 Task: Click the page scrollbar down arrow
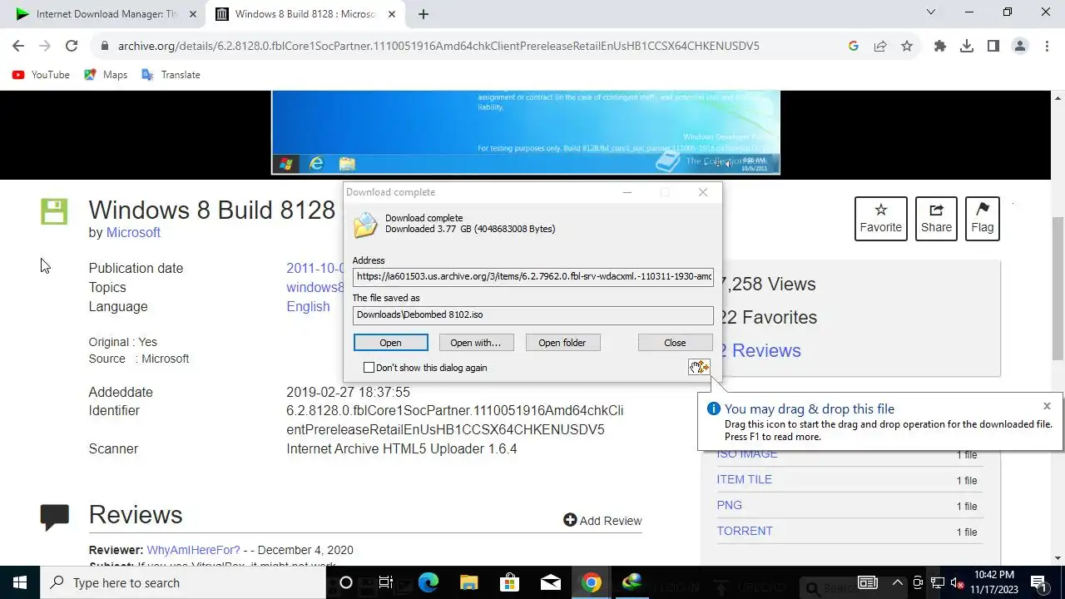pyautogui.click(x=1058, y=558)
